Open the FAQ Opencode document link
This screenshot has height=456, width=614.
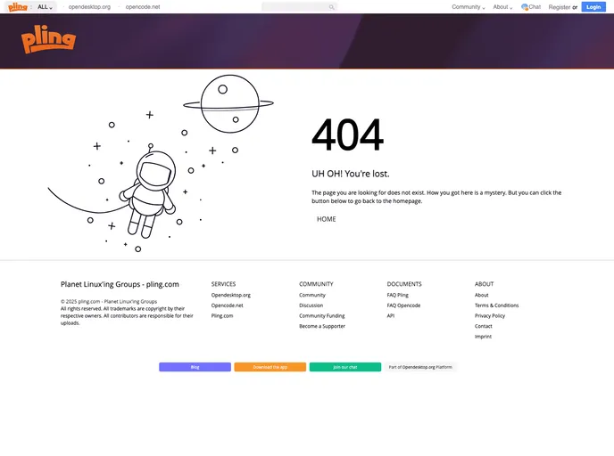(403, 305)
